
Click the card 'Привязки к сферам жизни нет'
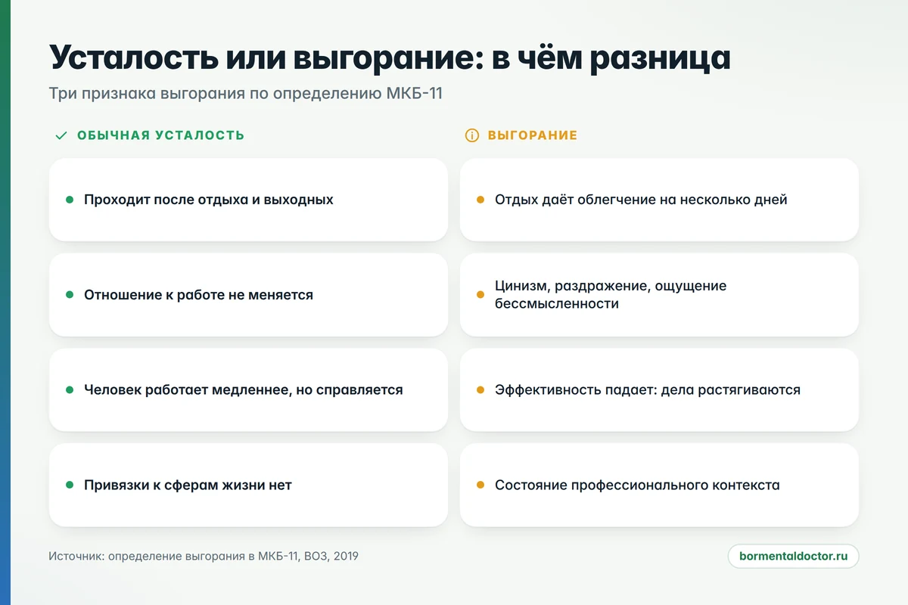click(x=248, y=485)
